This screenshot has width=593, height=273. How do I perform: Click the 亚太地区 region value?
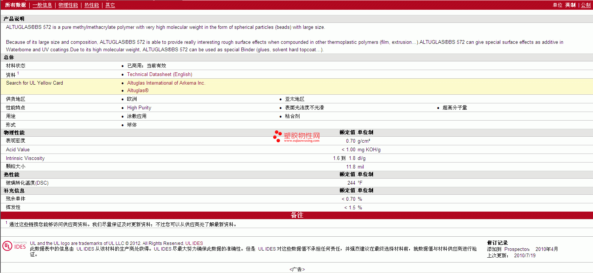295,99
